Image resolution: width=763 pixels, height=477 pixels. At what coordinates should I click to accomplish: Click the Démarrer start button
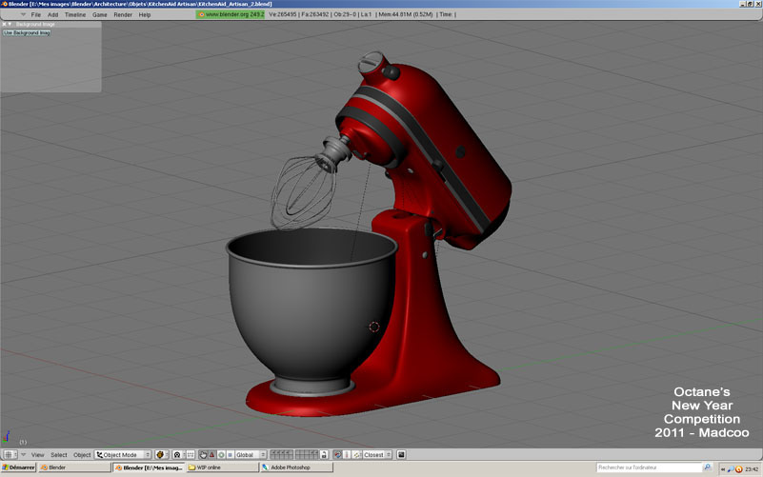(x=18, y=467)
